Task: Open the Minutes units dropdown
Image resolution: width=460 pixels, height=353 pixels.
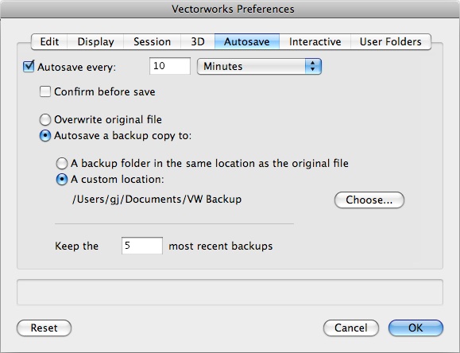Action: click(259, 66)
